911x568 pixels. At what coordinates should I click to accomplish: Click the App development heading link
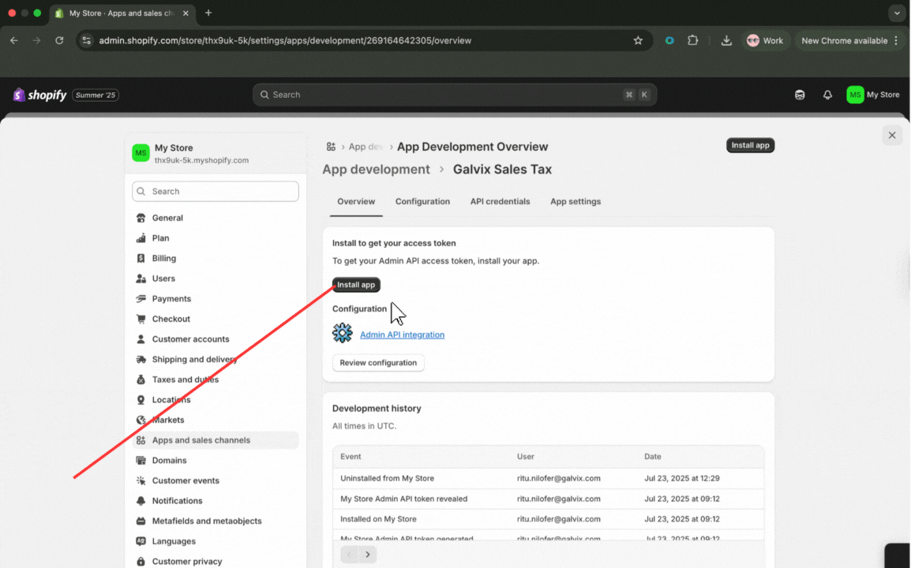[376, 169]
